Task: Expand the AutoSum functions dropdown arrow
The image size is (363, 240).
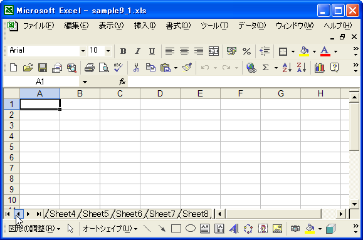Action: 276,68
